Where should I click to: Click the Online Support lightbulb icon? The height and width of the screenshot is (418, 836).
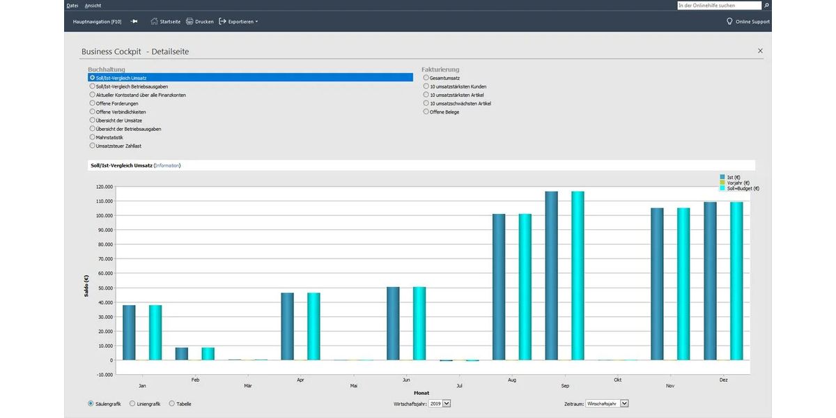pos(729,22)
